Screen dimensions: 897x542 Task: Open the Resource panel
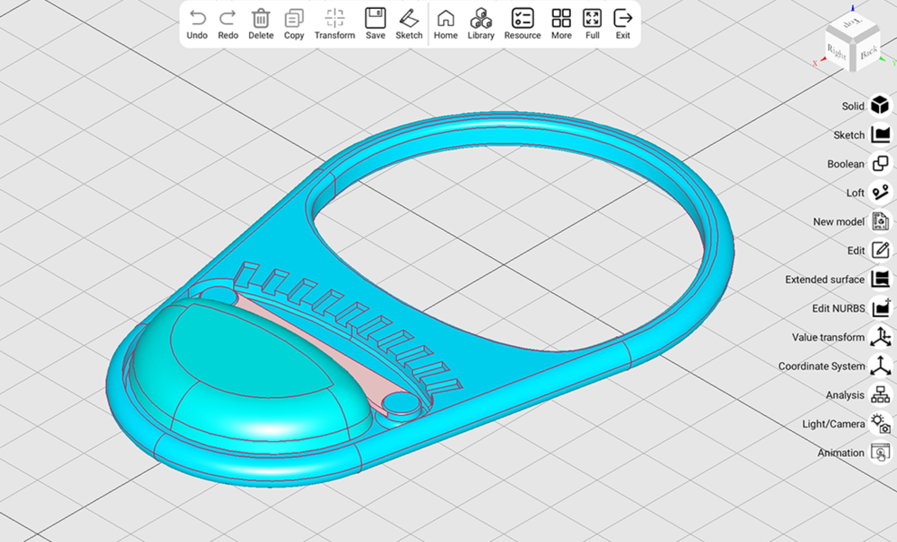(522, 19)
